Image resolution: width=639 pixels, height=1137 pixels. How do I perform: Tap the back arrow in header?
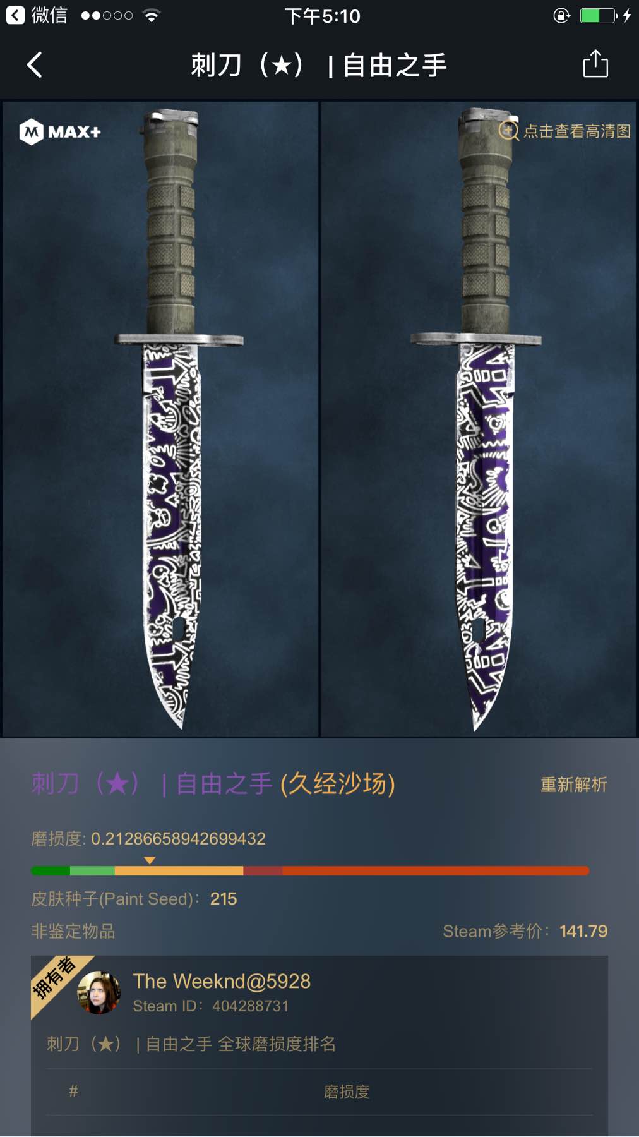pyautogui.click(x=35, y=65)
